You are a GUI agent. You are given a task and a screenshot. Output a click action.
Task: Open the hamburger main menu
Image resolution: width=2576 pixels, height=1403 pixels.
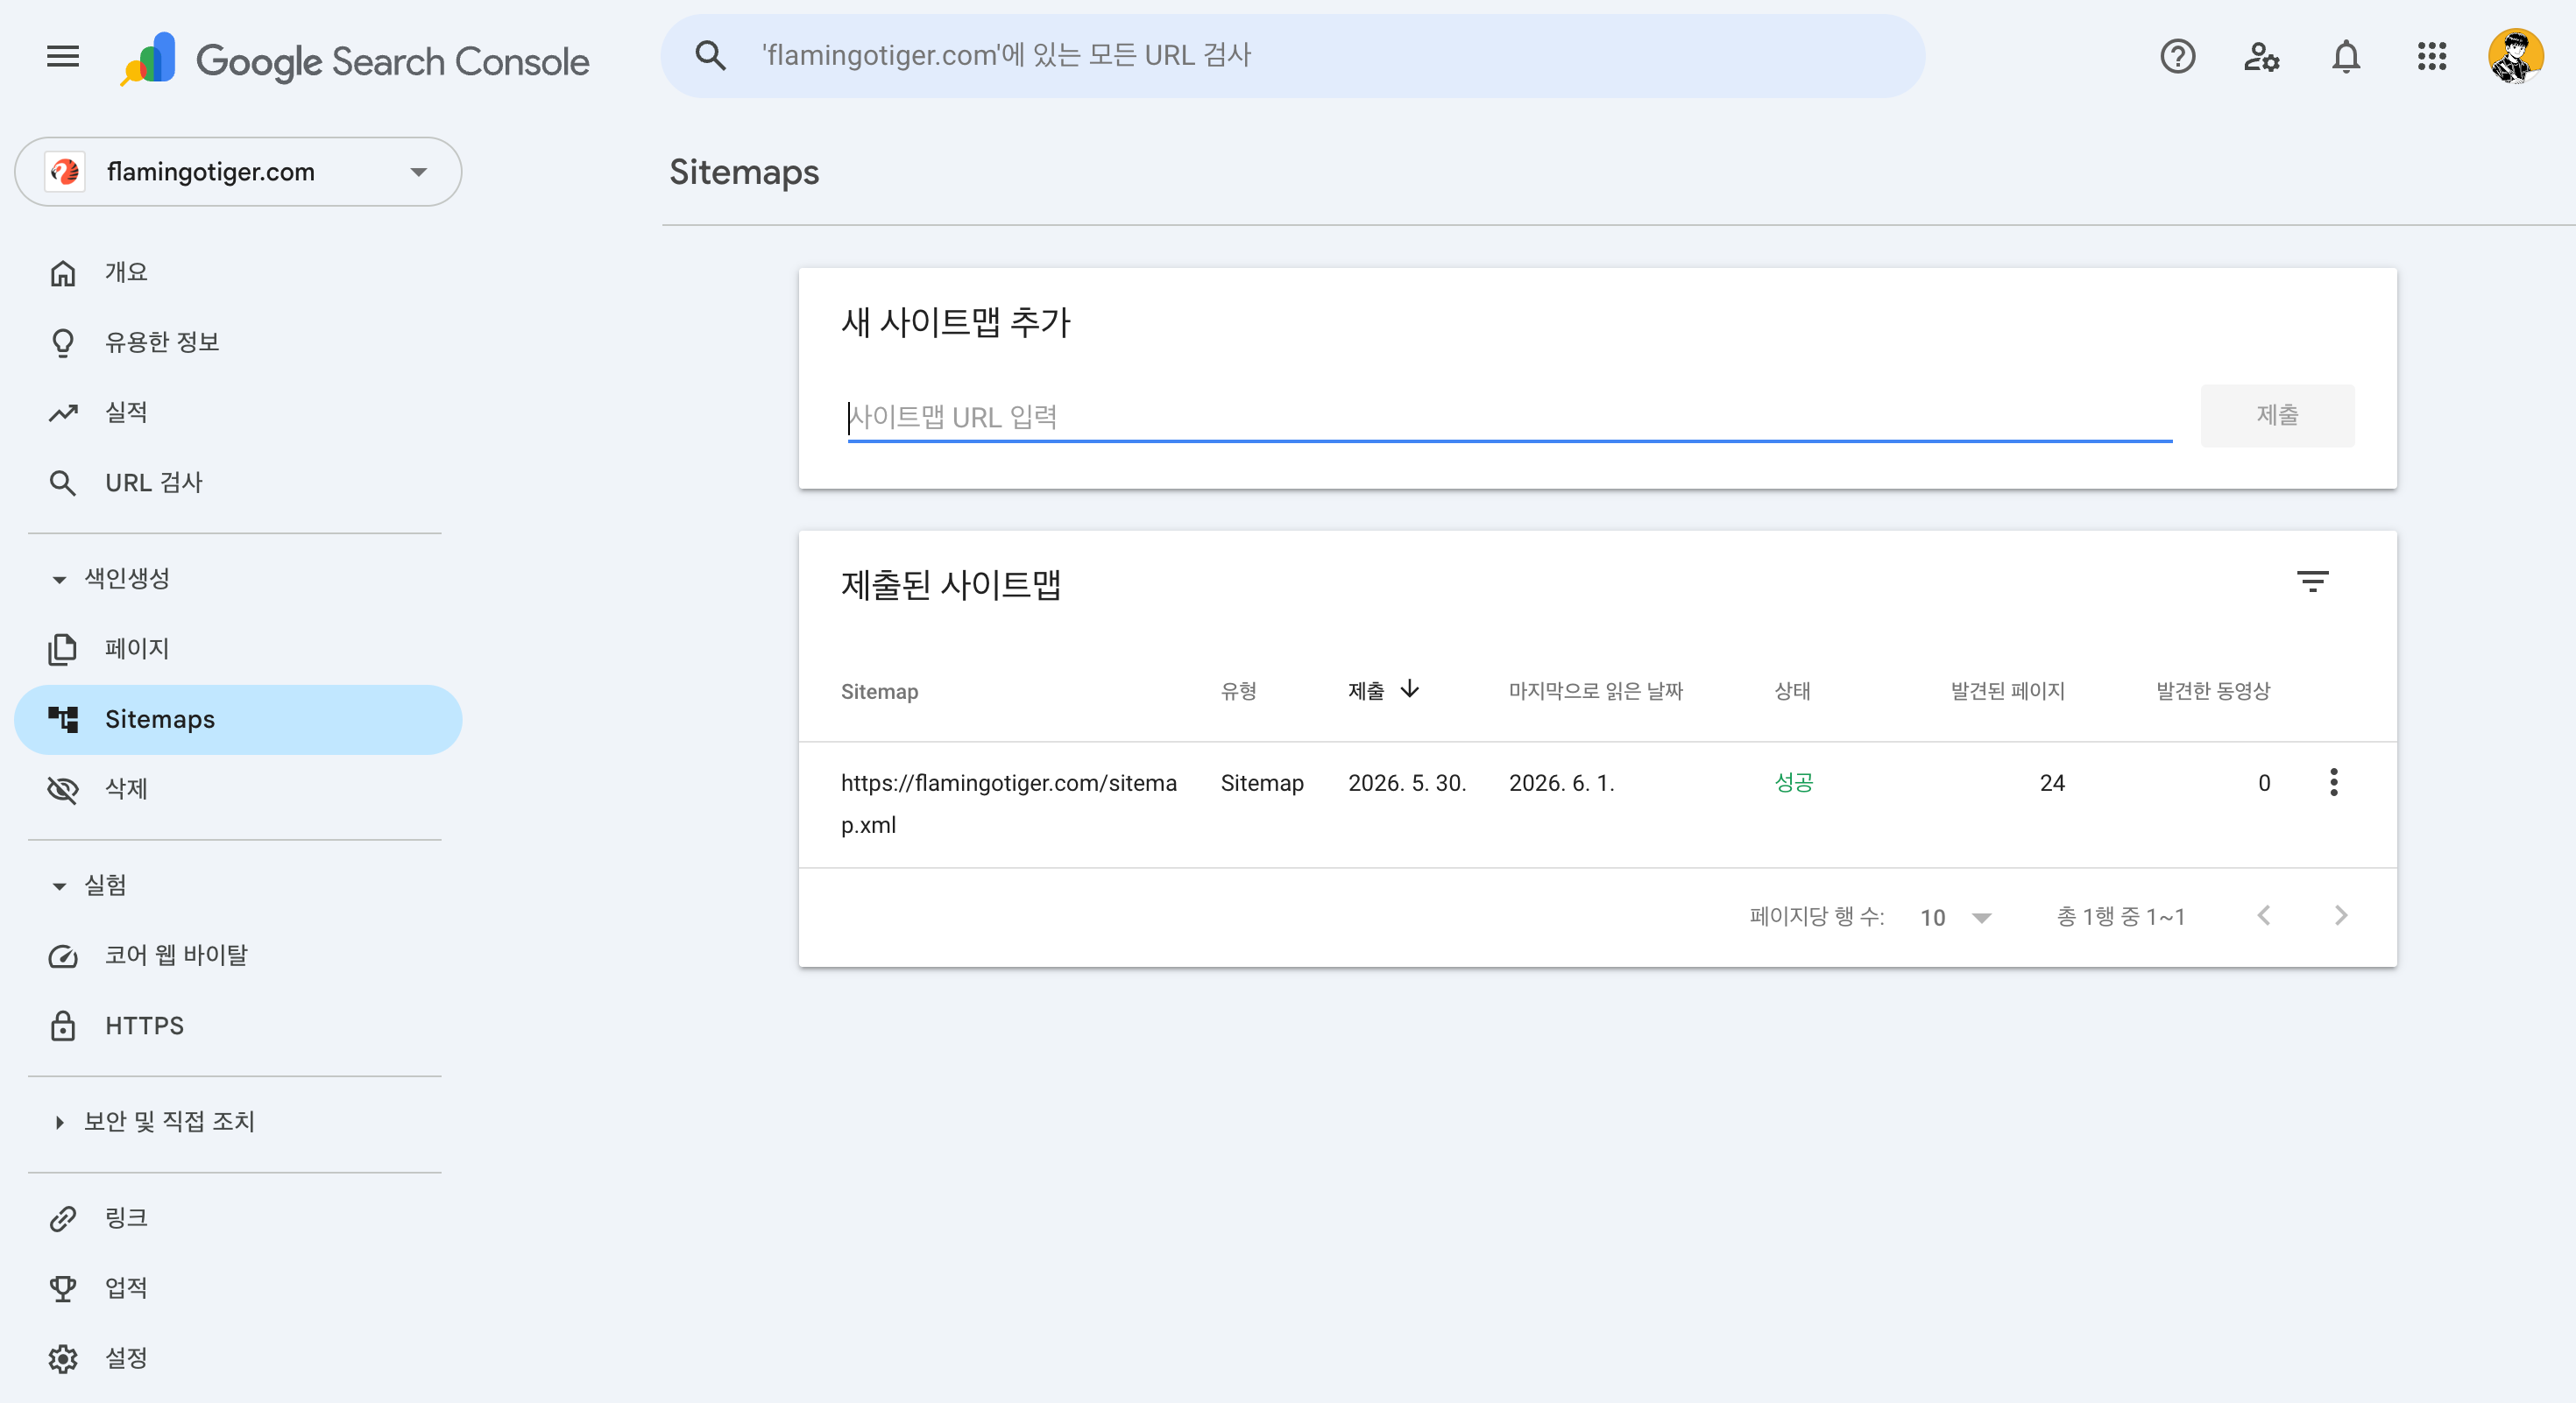[62, 56]
